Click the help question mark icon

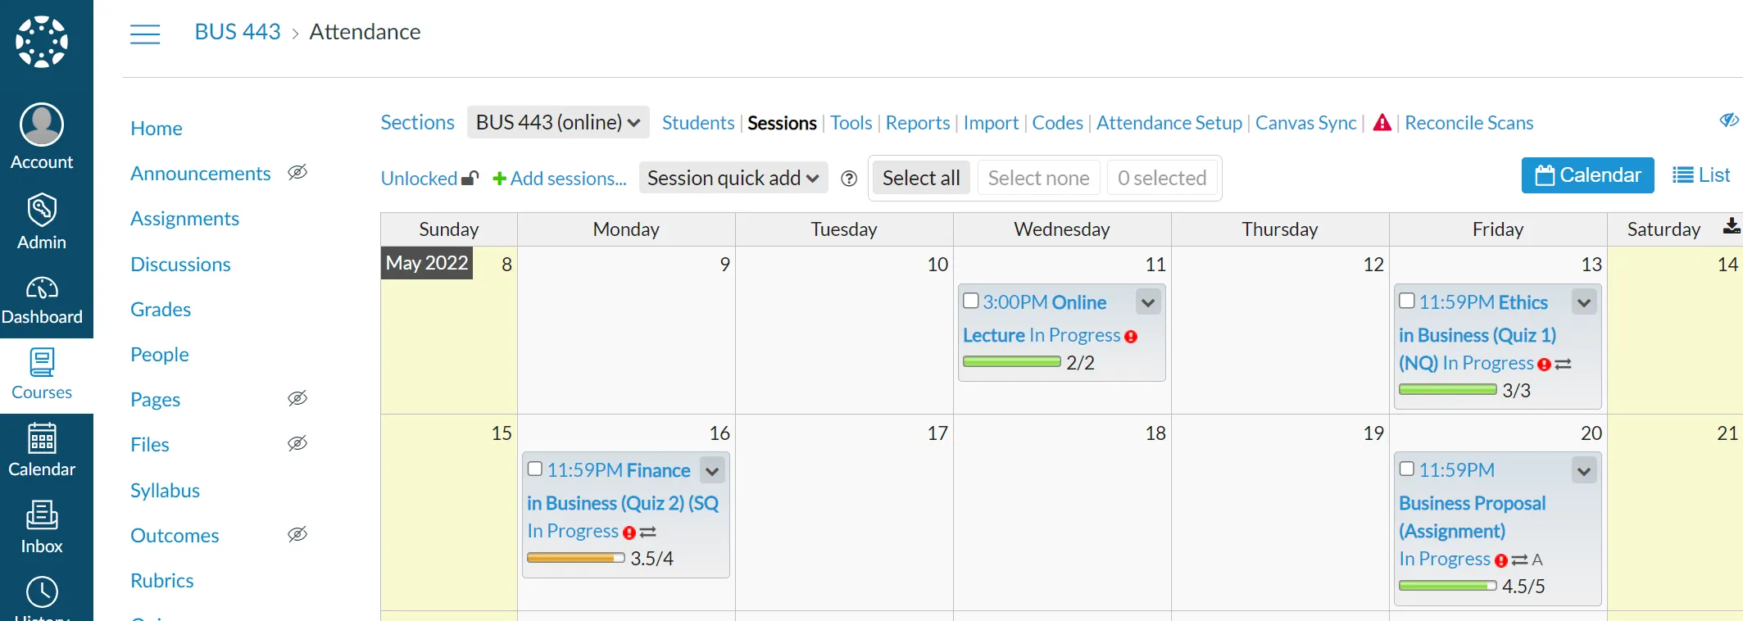[849, 179]
